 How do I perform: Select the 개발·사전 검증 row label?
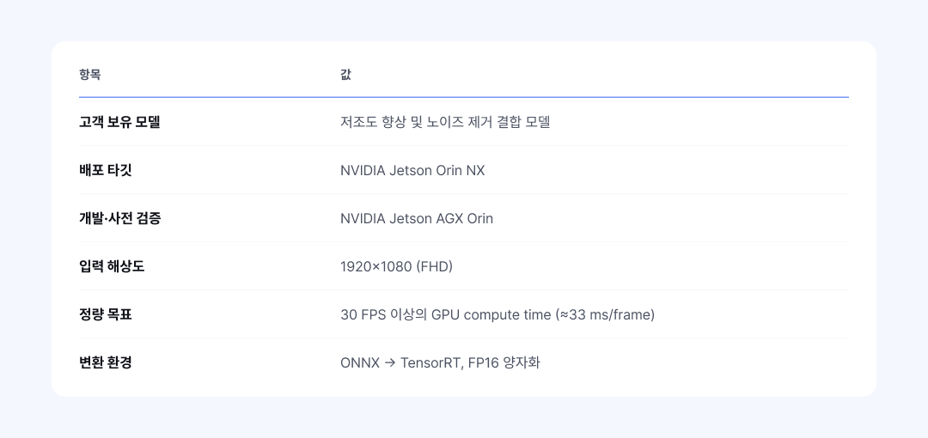120,218
